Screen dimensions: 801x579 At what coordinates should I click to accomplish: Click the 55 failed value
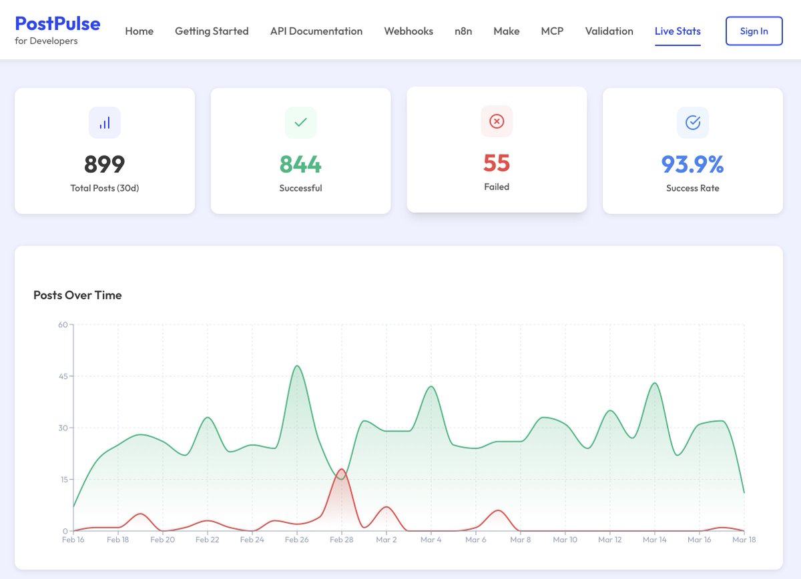click(x=497, y=163)
